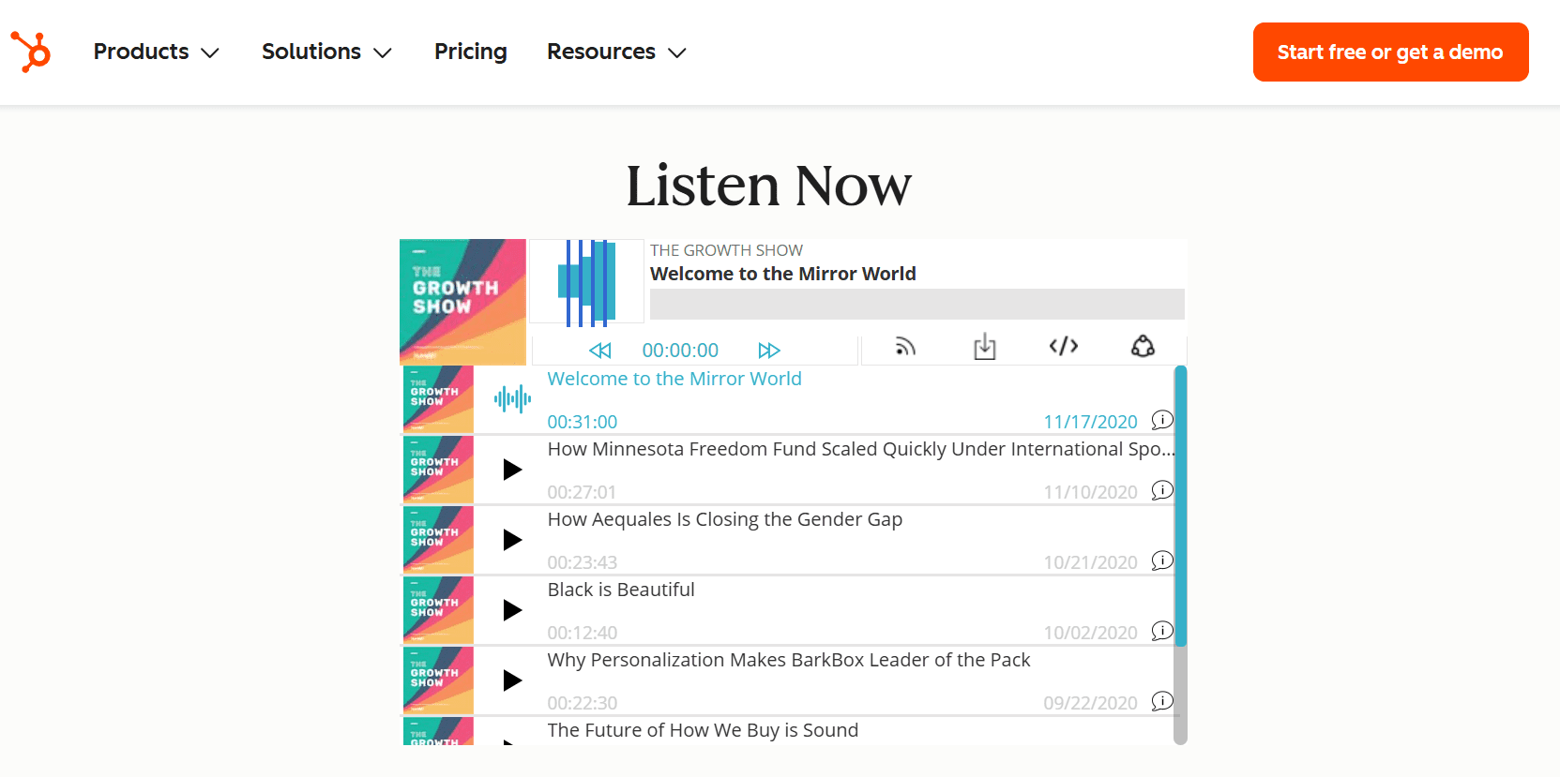
Task: Click the 00:23:43 duration
Action: pos(583,562)
